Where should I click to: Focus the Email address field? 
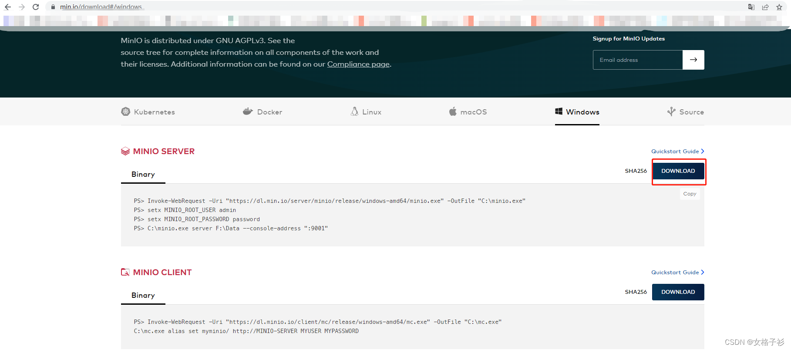(x=638, y=60)
